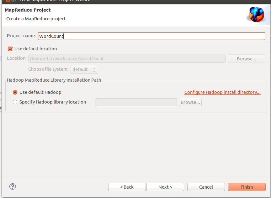Click Browse button for Hadoop library
This screenshot has width=271, height=198.
[x=190, y=102]
